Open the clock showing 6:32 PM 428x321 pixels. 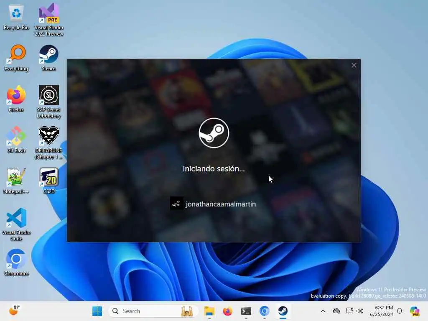382,311
